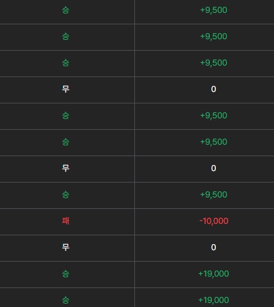Screen dimensions: 274x307
Task: Click the +9,500 amount directly above -10,000
Action: pyautogui.click(x=214, y=195)
